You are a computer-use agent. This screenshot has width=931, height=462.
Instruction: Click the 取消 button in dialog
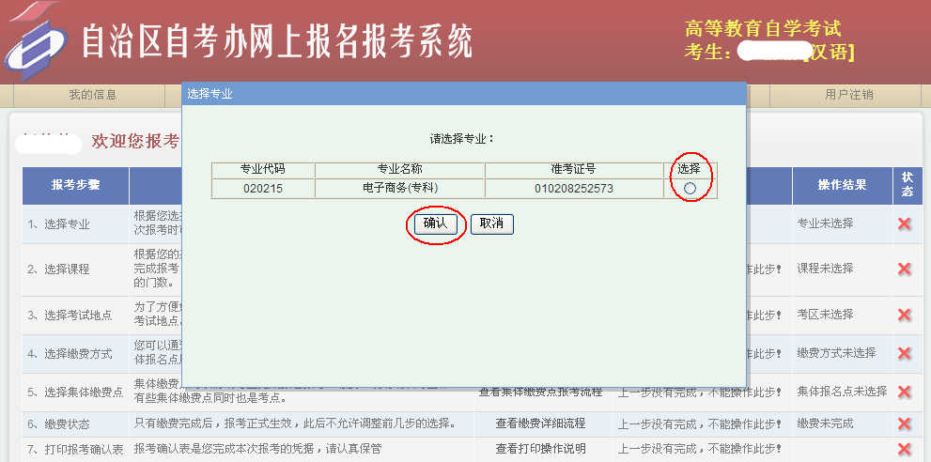click(x=491, y=223)
